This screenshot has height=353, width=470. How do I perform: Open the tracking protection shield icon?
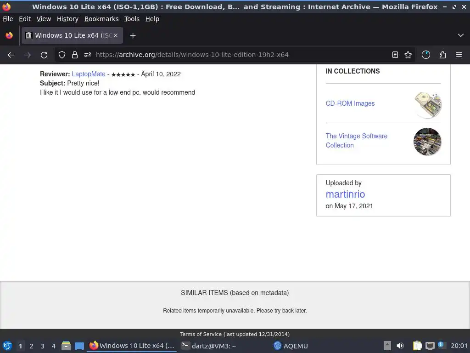(x=62, y=55)
